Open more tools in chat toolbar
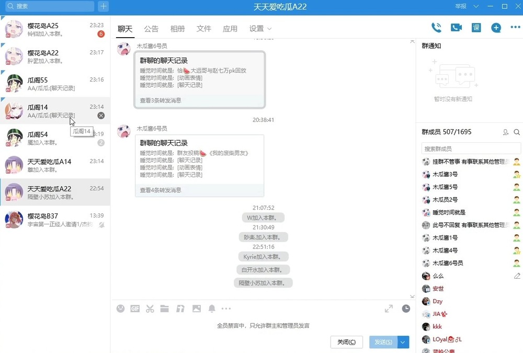Image resolution: width=523 pixels, height=353 pixels. tap(226, 309)
